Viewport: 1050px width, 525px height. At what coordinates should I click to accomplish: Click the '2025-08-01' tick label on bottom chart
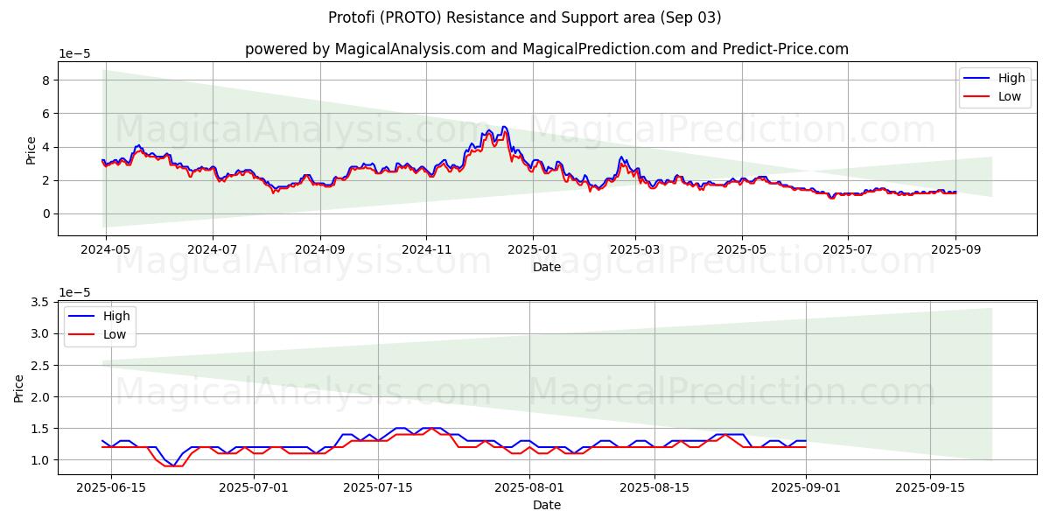tap(530, 487)
